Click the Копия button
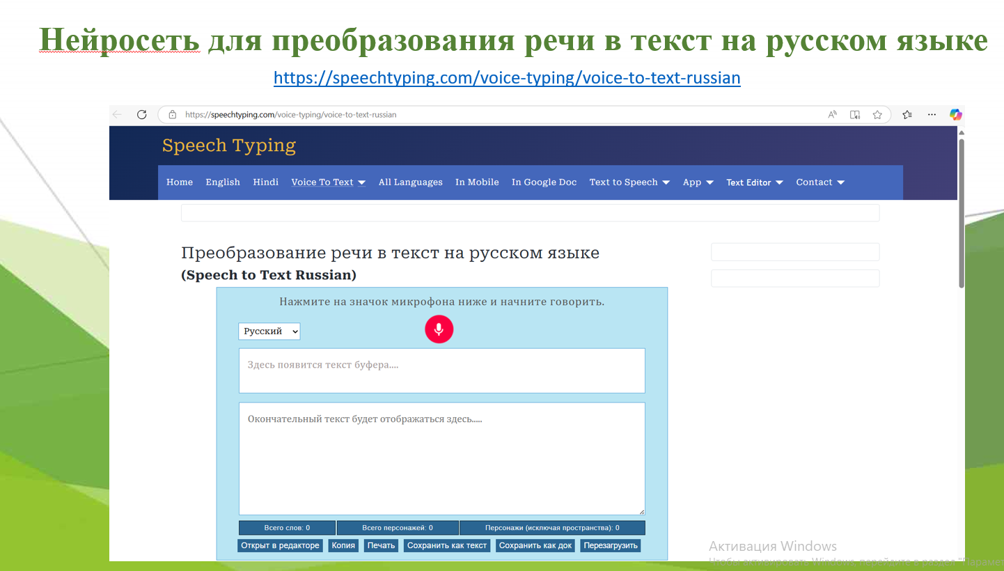Image resolution: width=1004 pixels, height=571 pixels. click(343, 545)
